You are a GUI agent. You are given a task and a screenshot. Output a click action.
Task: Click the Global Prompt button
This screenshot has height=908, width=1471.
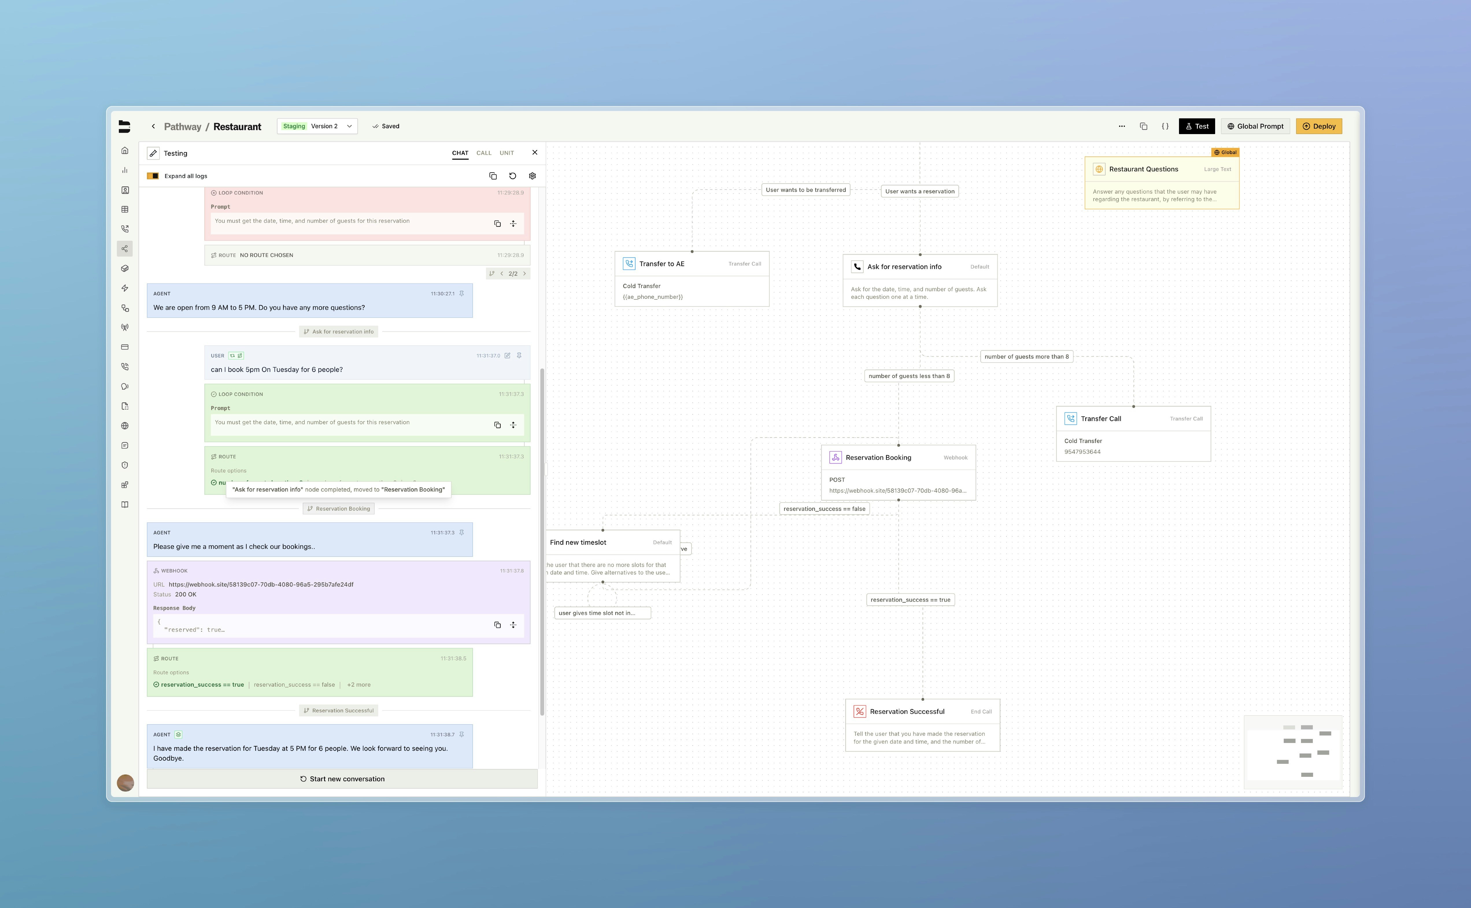pyautogui.click(x=1255, y=126)
